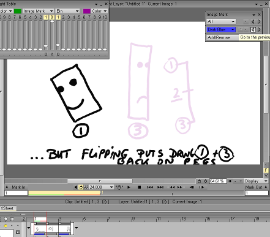Click the Mark Out frame number field
Viewport: 270px width, 237px height.
coord(257,193)
